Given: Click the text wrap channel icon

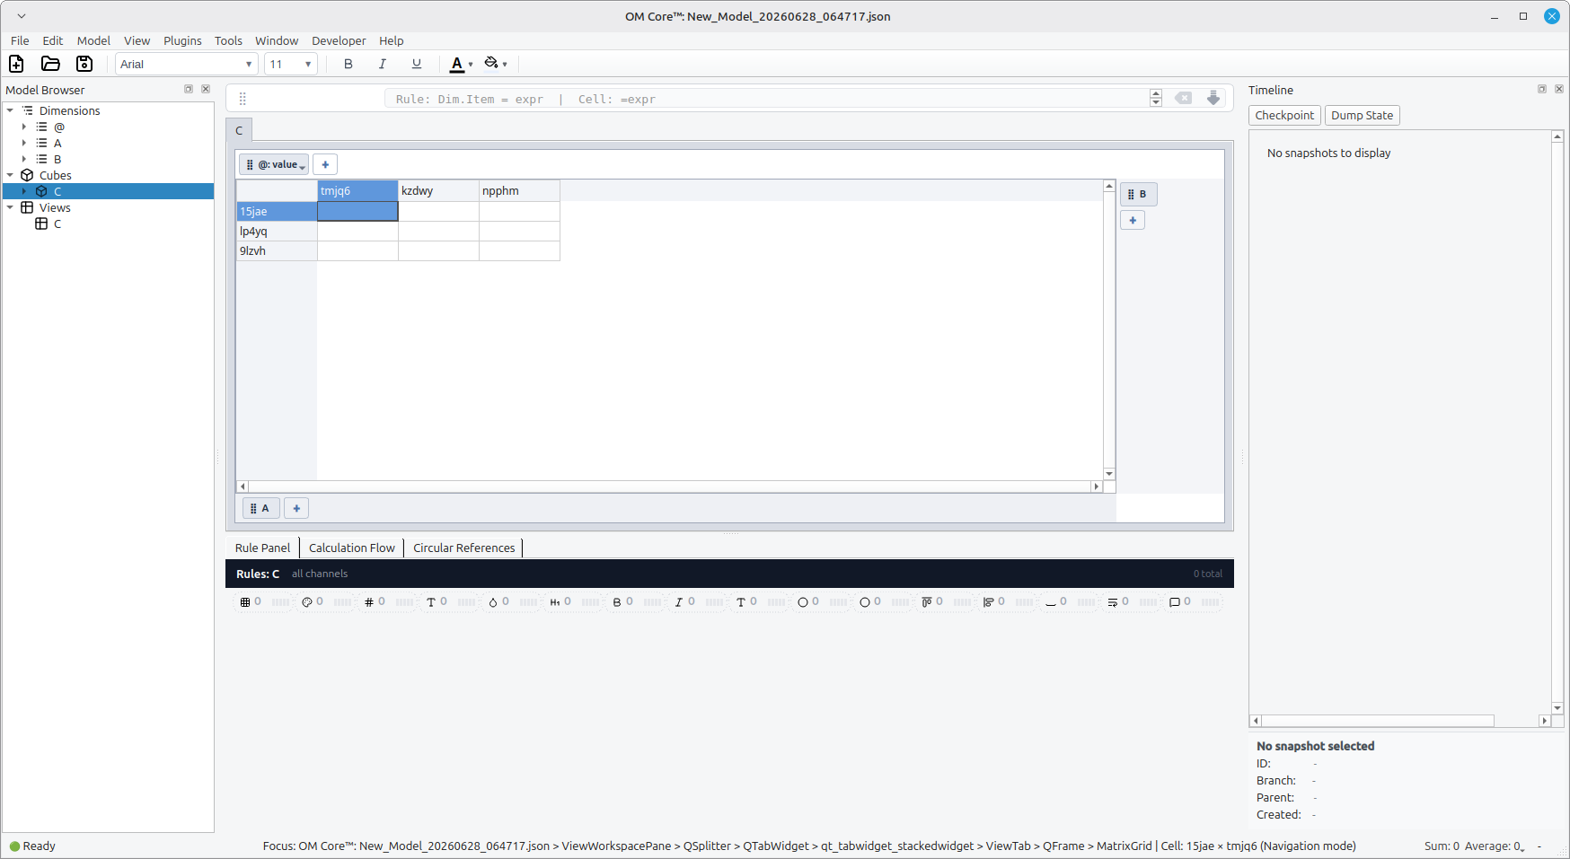Looking at the screenshot, I should point(1113,602).
